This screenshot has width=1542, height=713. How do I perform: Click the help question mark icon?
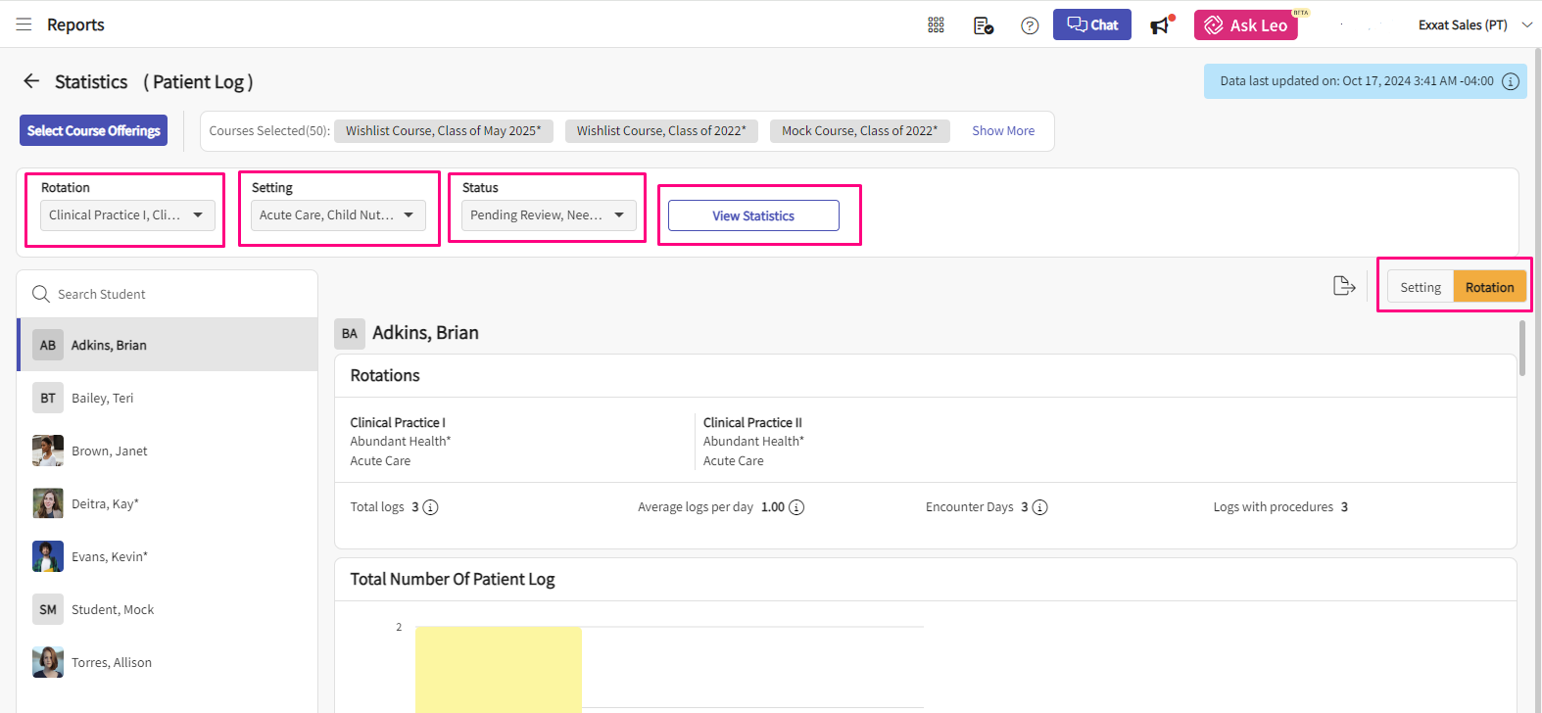coord(1030,25)
